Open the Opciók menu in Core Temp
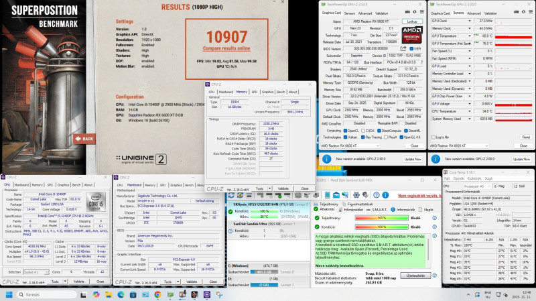The width and height of the screenshot is (536, 301). pyautogui.click(x=458, y=178)
